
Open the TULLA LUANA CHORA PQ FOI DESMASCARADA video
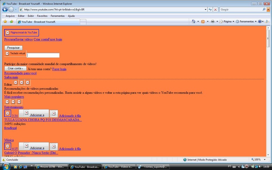pyautogui.click(x=43, y=120)
